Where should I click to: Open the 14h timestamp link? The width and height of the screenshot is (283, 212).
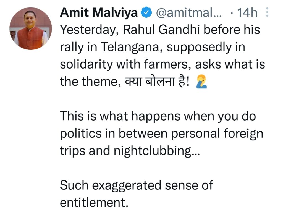pos(247,13)
